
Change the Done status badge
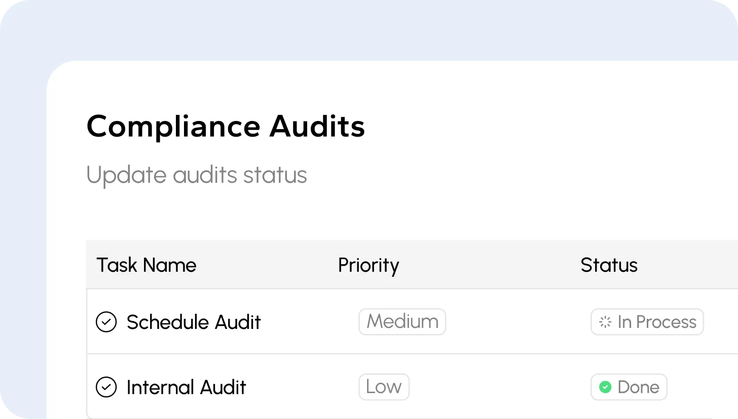629,387
